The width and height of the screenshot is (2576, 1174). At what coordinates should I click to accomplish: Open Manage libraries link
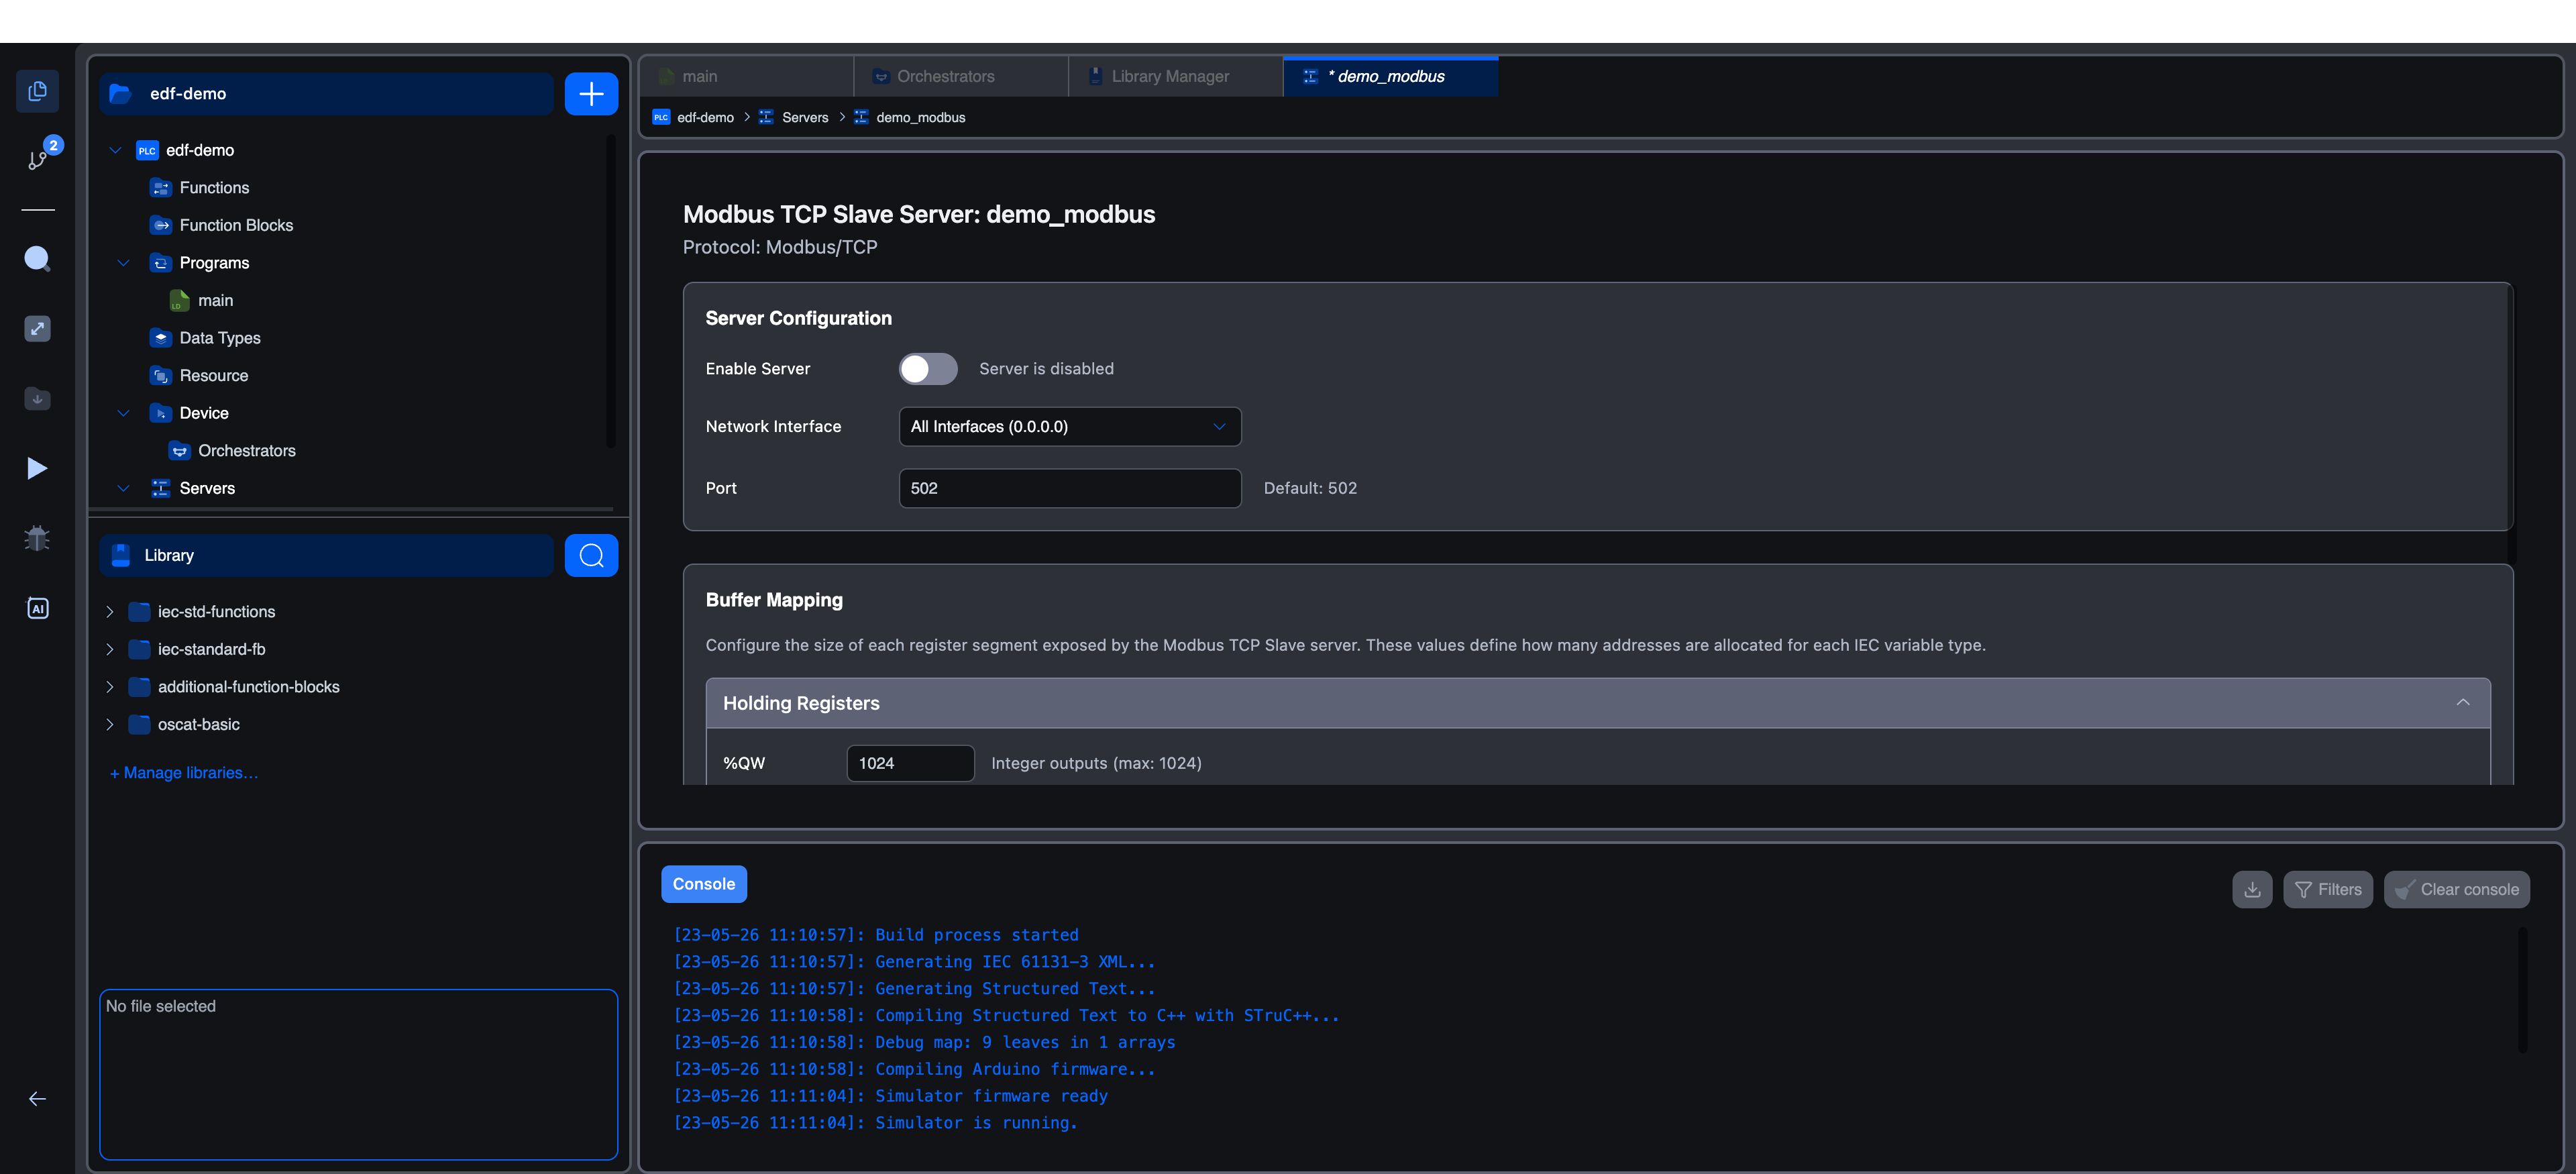(x=184, y=773)
